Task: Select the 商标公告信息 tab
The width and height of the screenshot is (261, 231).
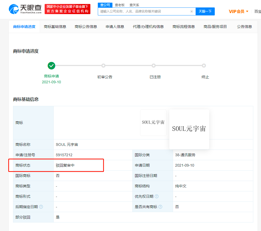Action: click(86, 27)
